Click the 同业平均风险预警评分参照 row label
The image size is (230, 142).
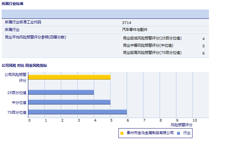coord(36,37)
